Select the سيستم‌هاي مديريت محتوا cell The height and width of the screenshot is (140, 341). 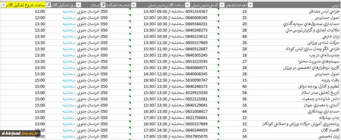coord(294,62)
